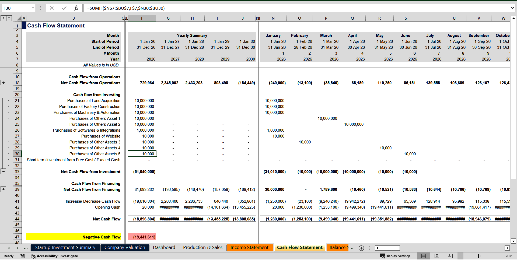Click the red (19,441,611) negative cash flow value
The image size is (517, 260).
point(142,237)
